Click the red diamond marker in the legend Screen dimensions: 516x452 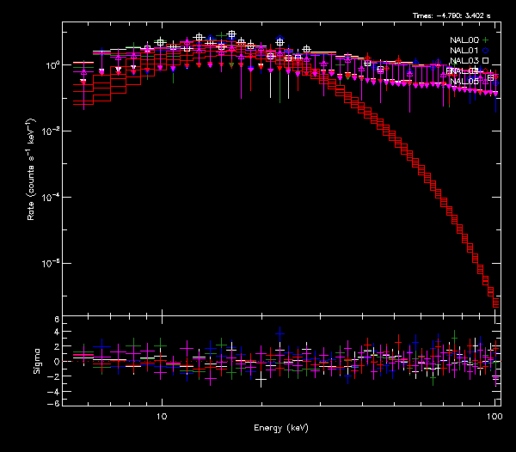coord(485,71)
